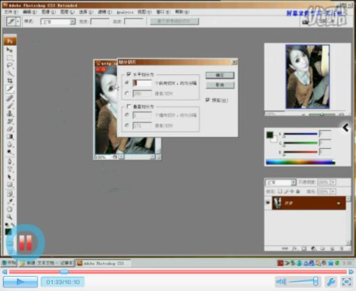This screenshot has width=356, height=291.
Task: Select the Dodge tool
Action: (x=10, y=152)
